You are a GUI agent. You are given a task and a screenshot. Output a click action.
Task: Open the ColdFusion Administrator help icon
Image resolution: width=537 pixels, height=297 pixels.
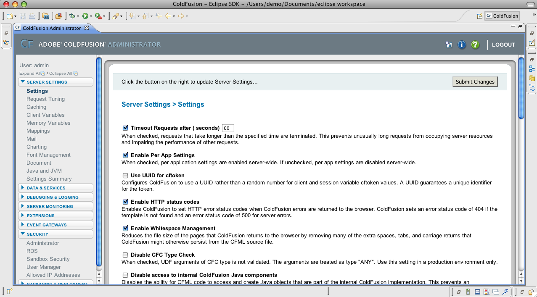pyautogui.click(x=475, y=45)
